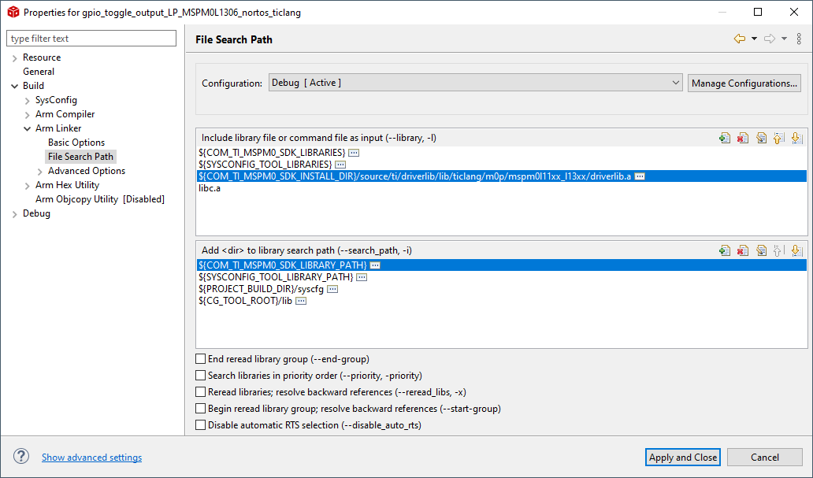
Task: Open the Configuration dropdown
Action: pyautogui.click(x=475, y=83)
